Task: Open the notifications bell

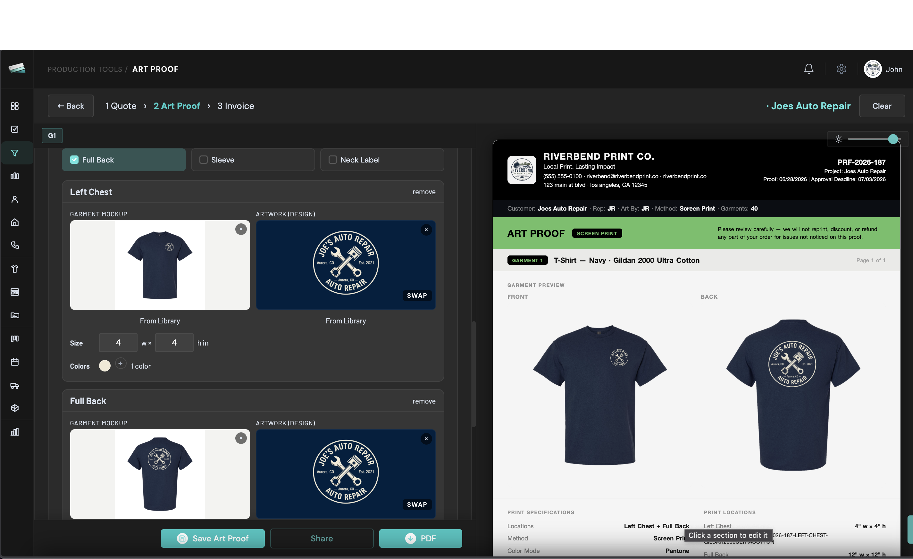Action: (x=808, y=69)
